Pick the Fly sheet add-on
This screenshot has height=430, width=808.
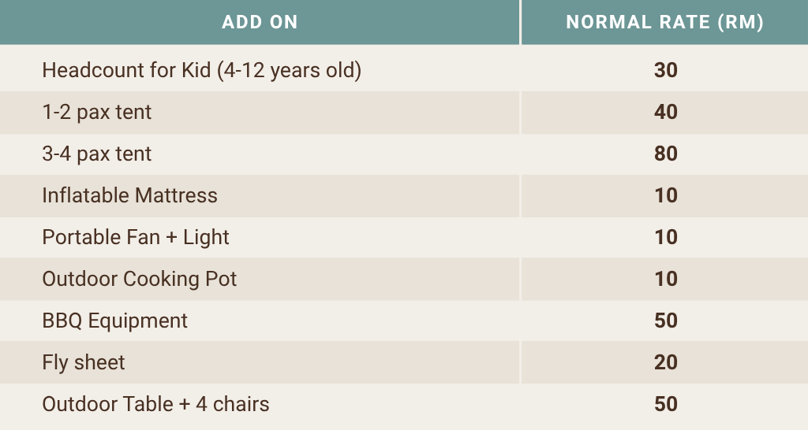(84, 362)
